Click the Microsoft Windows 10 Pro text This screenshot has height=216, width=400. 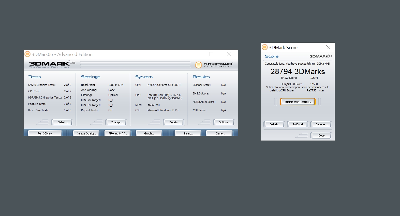(x=163, y=110)
